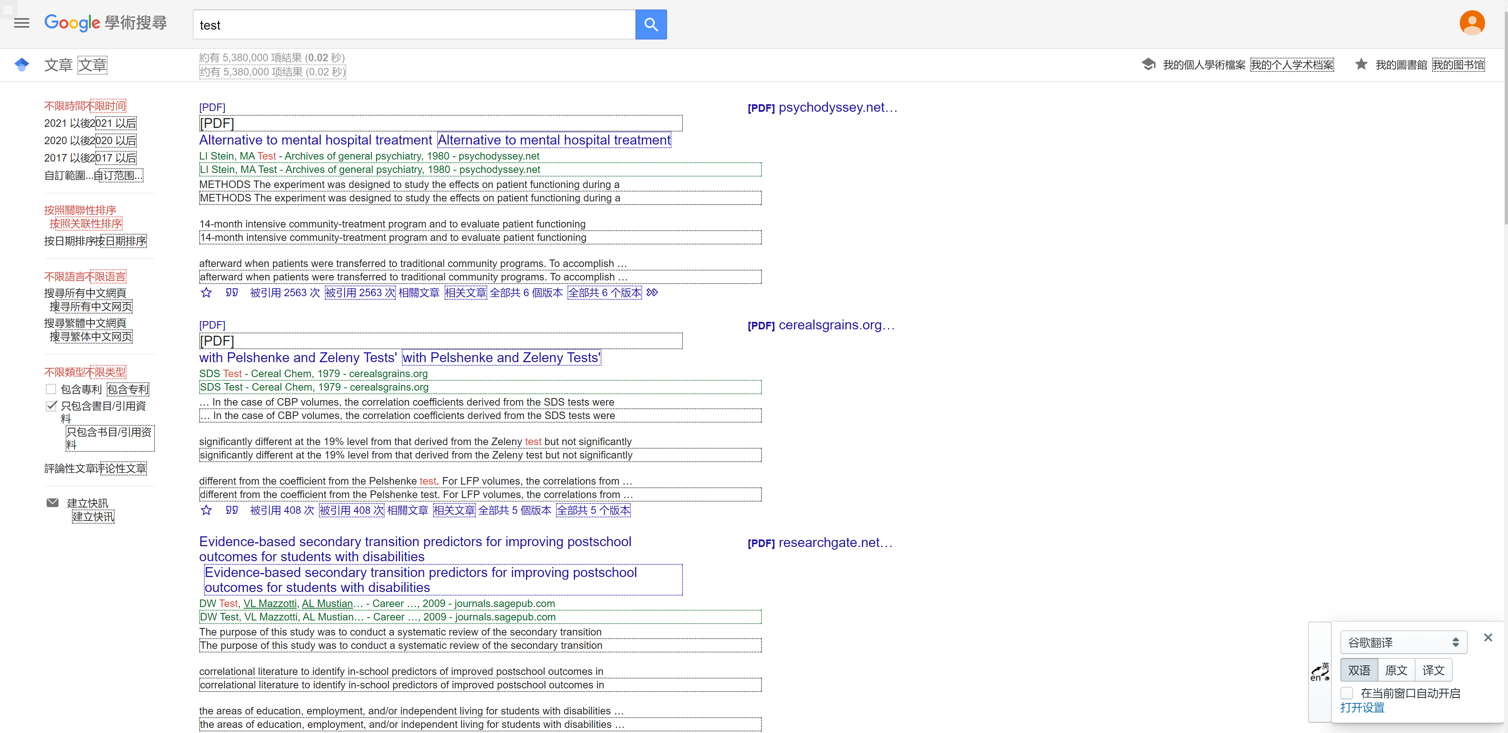
Task: Save first result with star icon
Action: 206,293
